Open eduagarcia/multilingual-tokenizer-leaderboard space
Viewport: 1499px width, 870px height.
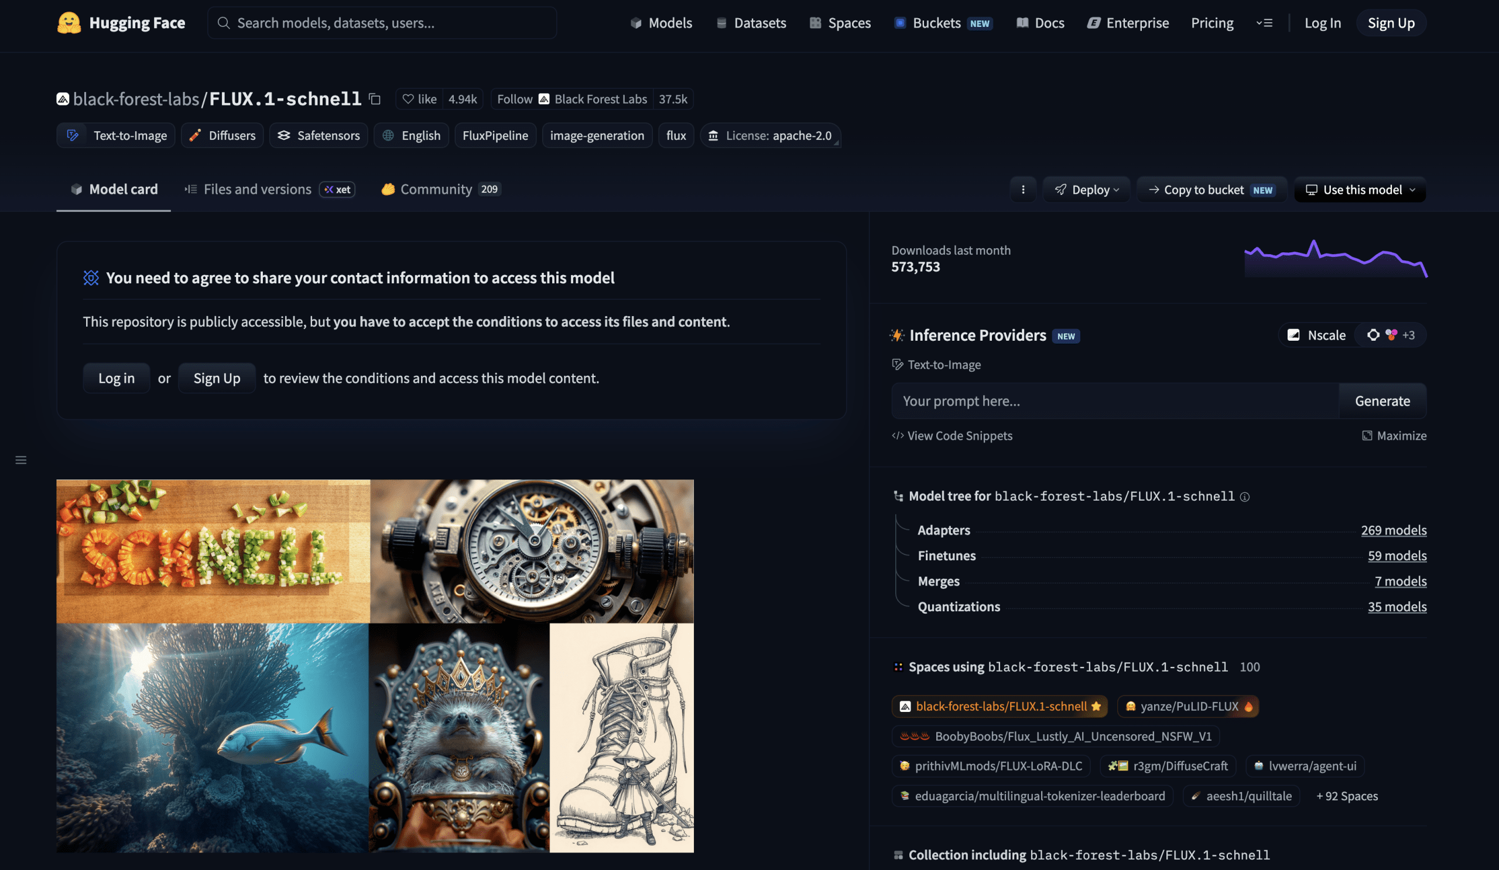(1032, 796)
